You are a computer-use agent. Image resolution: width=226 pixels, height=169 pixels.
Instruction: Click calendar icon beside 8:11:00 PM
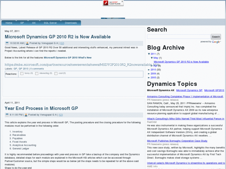(x=7, y=115)
